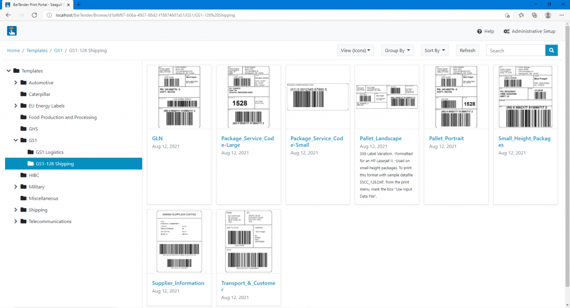Click the browser back arrow

[x=8, y=15]
